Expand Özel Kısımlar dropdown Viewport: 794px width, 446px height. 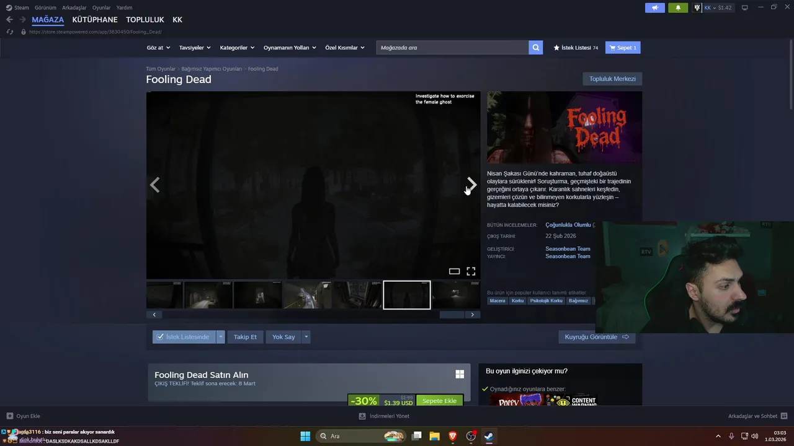click(345, 48)
